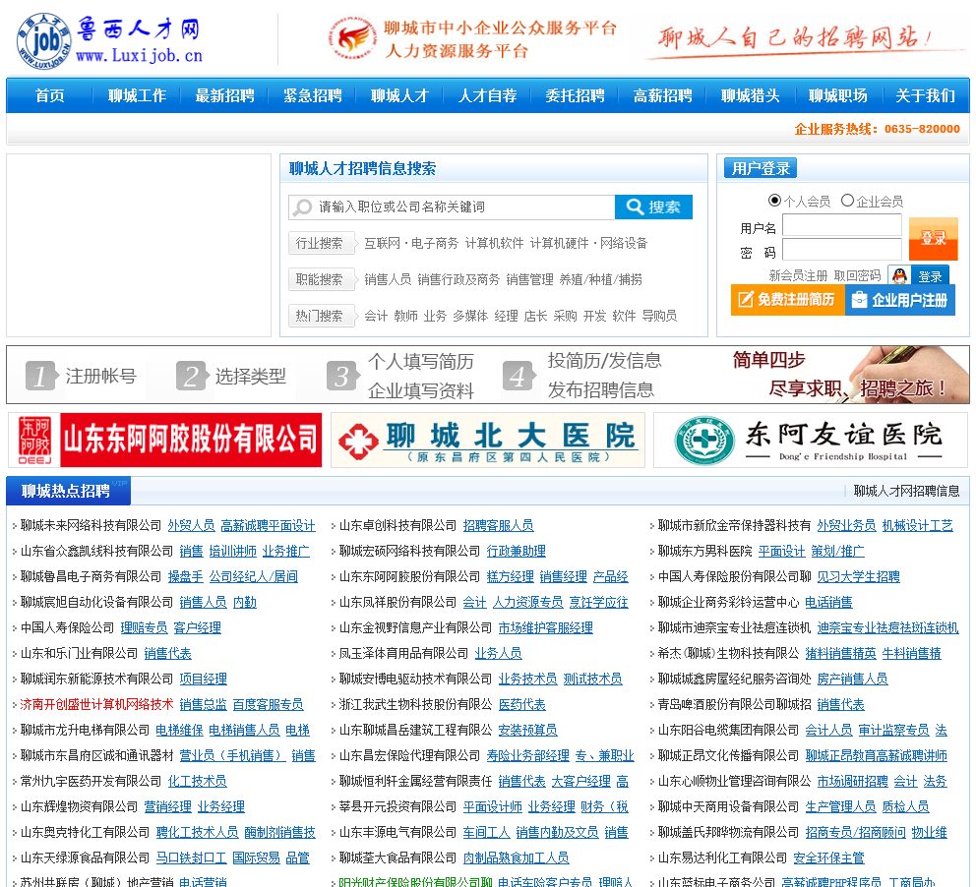Open 聊城职场 navigation item
976x887 pixels.
click(x=838, y=95)
